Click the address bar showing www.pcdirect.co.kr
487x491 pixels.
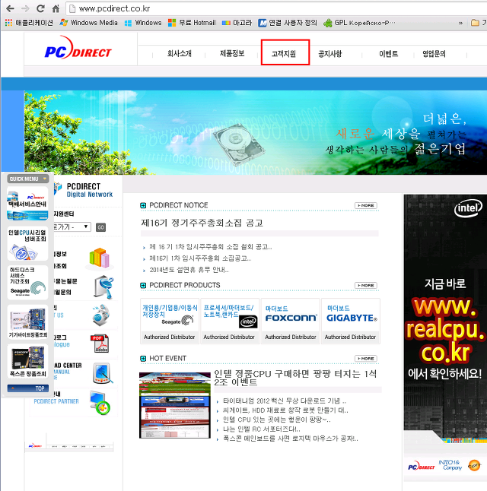click(276, 8)
